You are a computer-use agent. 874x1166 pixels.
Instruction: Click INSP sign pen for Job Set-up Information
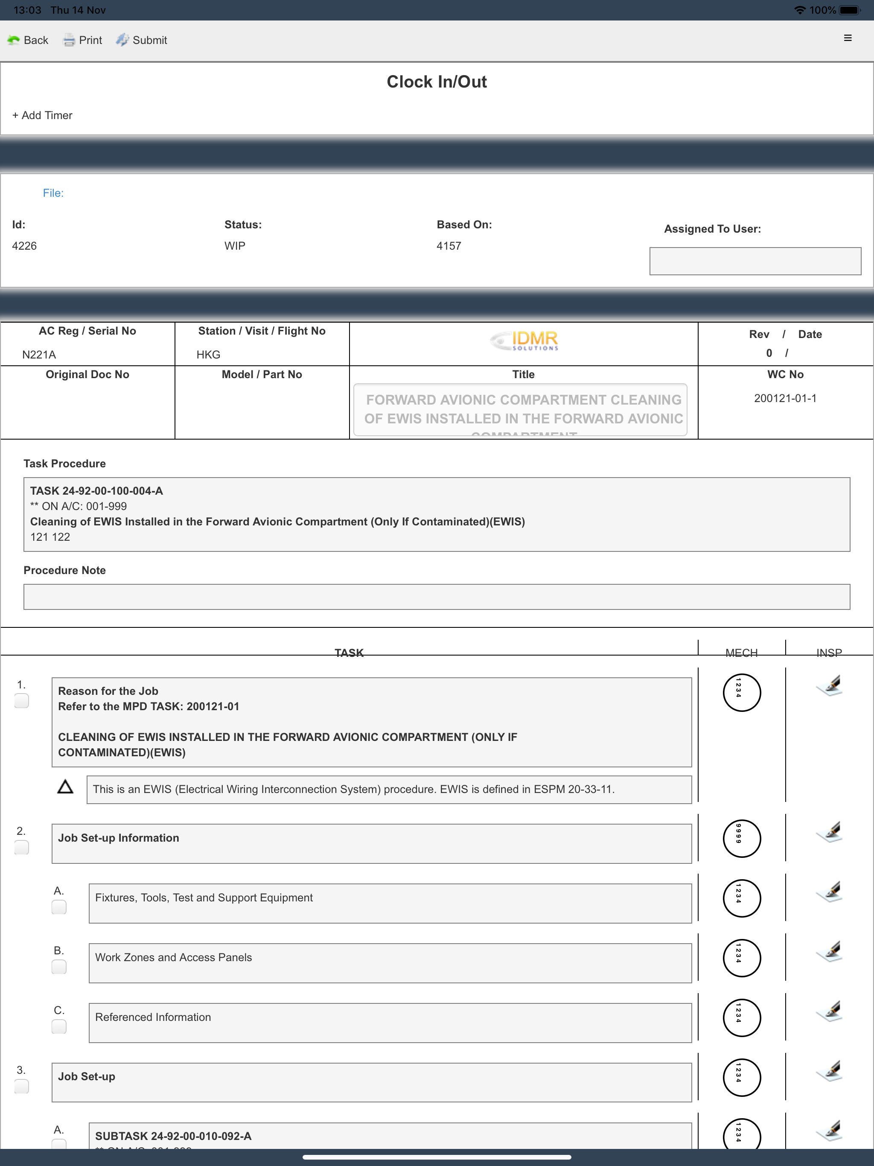coord(829,832)
